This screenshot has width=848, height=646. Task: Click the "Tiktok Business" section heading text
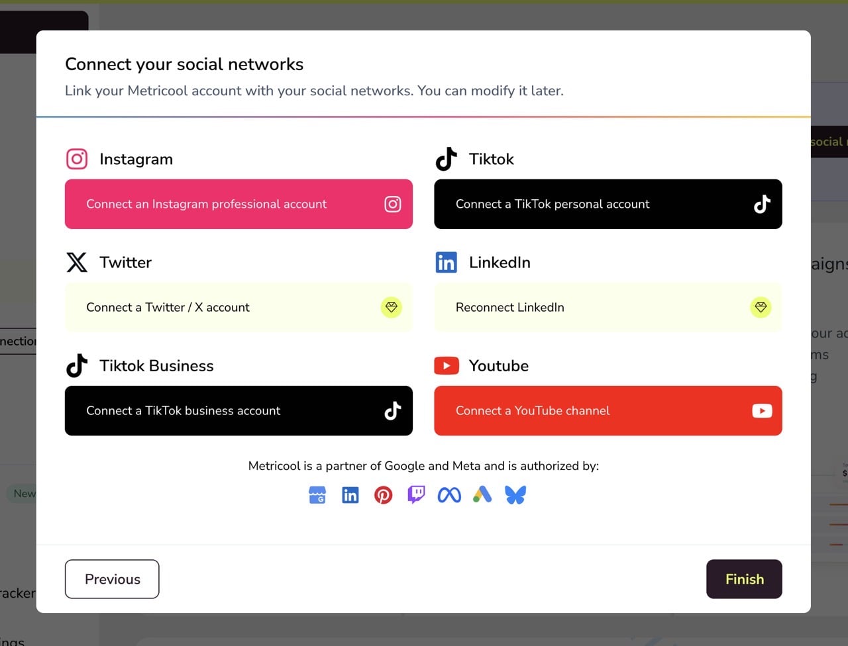[x=156, y=365]
